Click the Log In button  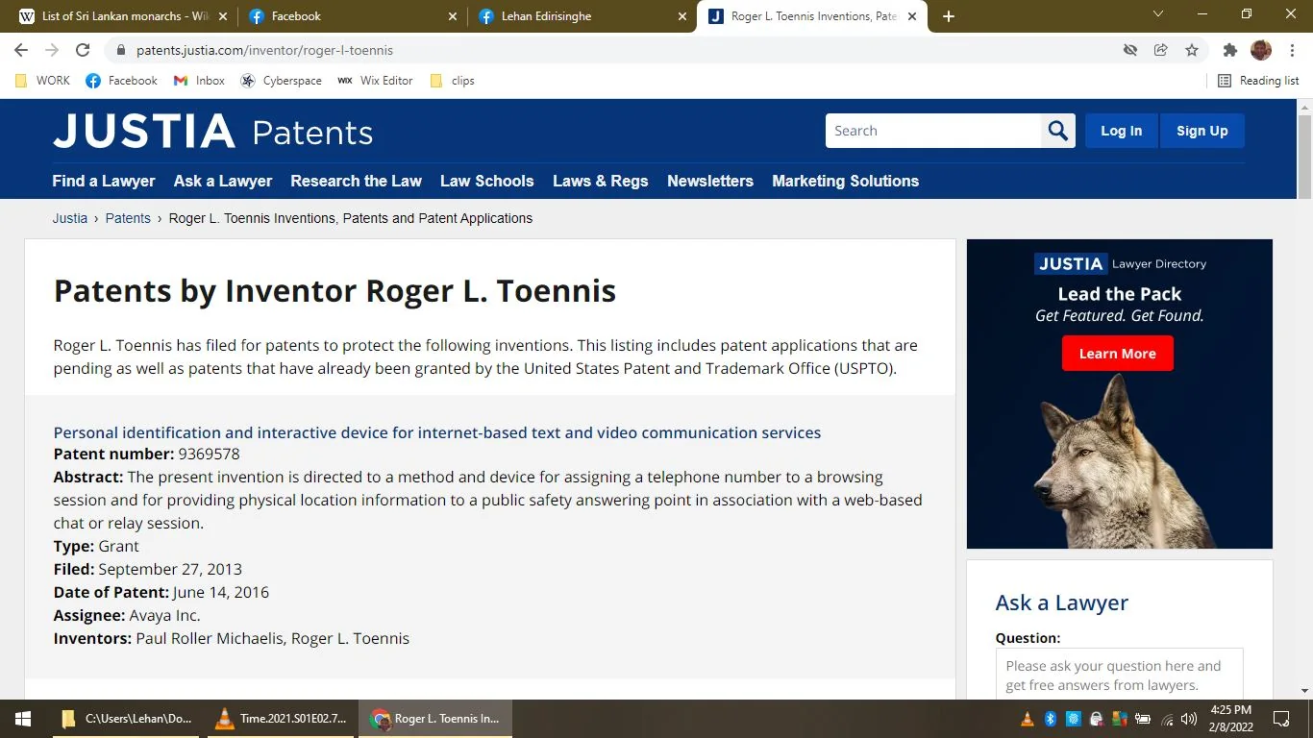[1122, 131]
